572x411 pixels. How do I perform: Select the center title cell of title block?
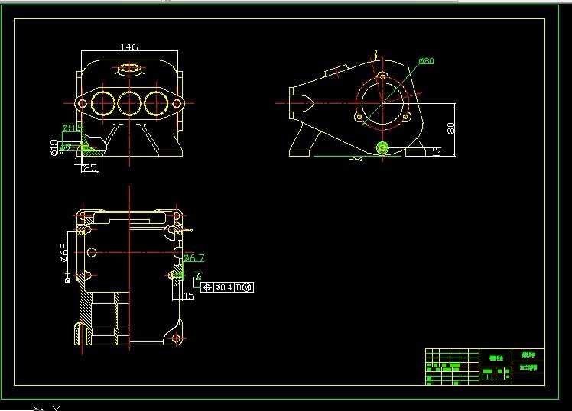click(496, 358)
